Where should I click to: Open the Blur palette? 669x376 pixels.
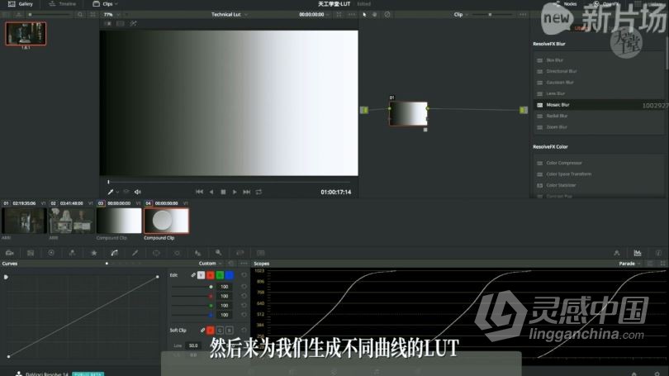197,253
